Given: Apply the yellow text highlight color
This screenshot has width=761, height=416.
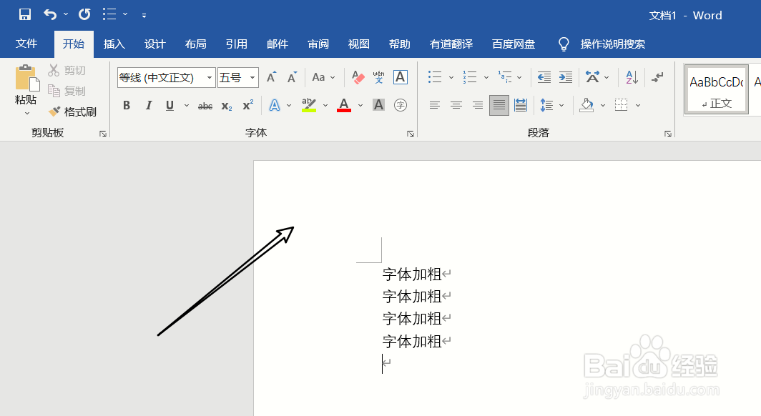Looking at the screenshot, I should [309, 105].
